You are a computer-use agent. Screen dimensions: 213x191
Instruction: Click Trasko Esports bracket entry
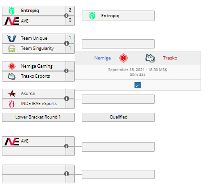(x=34, y=76)
